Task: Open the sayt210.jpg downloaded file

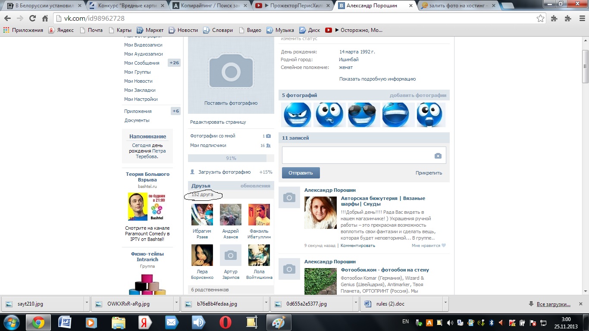Action: (x=42, y=303)
